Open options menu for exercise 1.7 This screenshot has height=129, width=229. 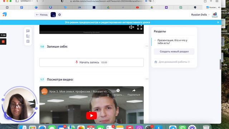(147, 79)
